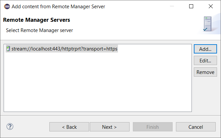This screenshot has height=138, width=221.
Task: Proceed with the Next > button
Action: (x=109, y=127)
